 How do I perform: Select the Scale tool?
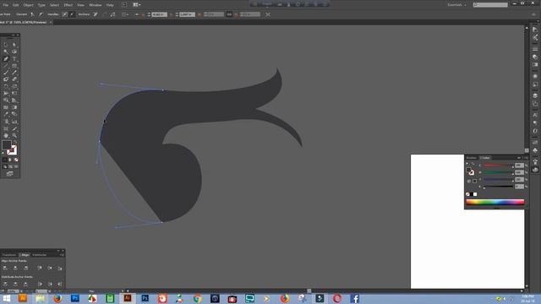(14, 86)
